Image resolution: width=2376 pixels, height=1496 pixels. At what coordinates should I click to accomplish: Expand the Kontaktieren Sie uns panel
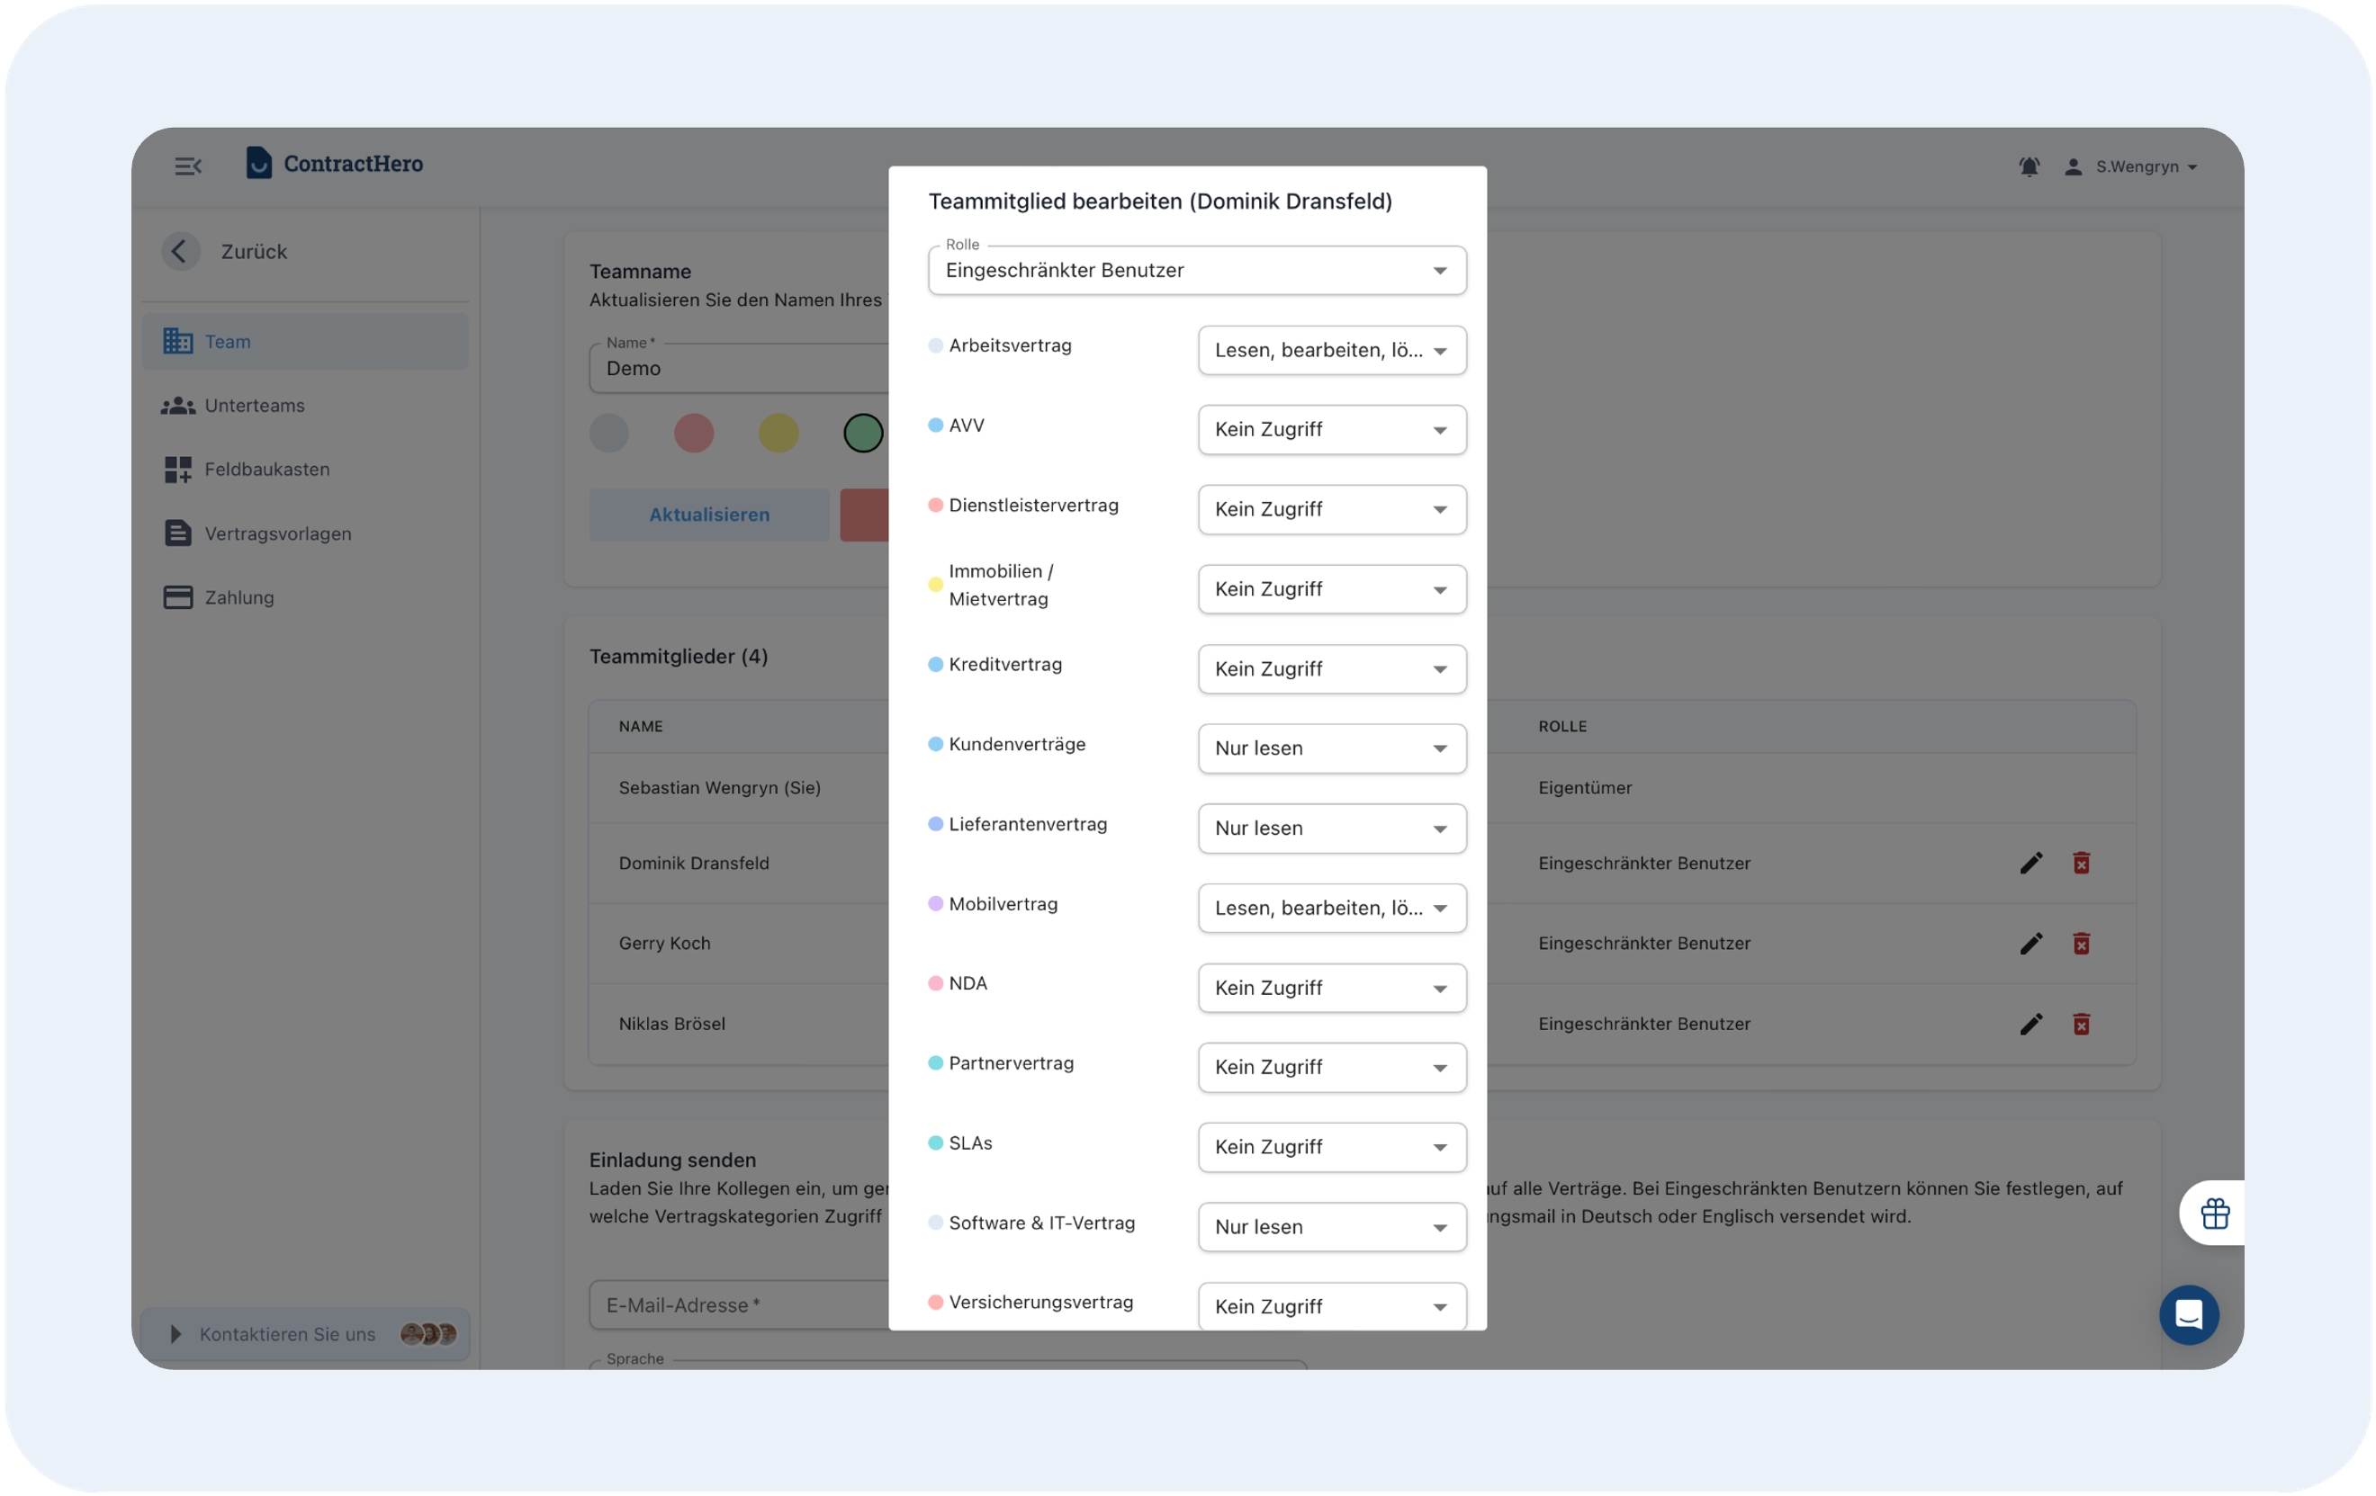[286, 1334]
